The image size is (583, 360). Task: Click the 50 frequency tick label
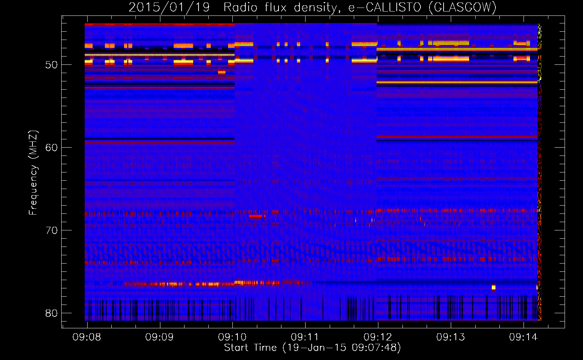click(x=52, y=65)
